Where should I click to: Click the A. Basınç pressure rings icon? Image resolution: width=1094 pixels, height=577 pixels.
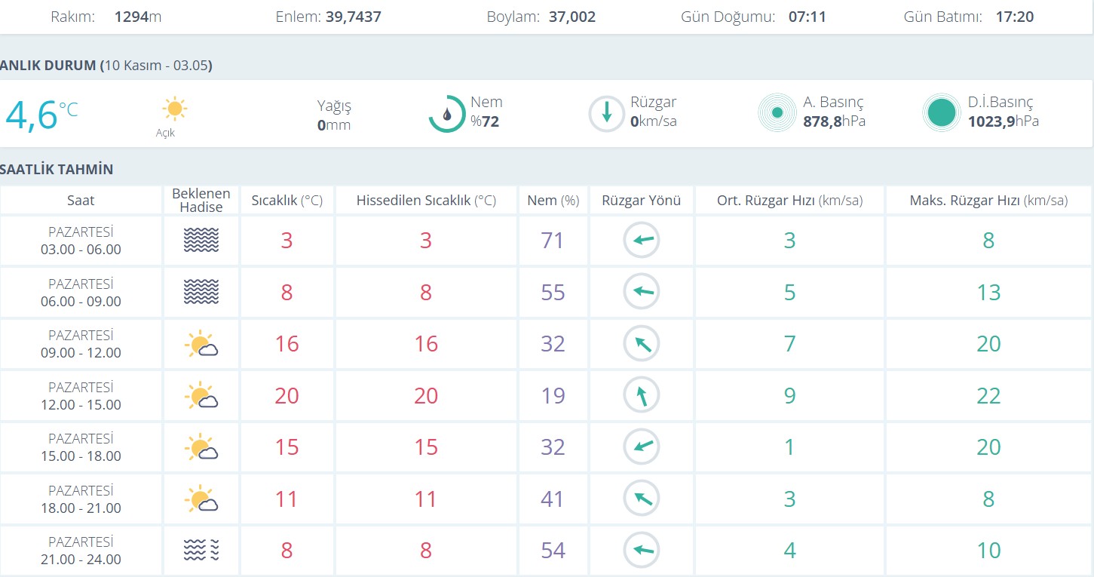[x=777, y=113]
